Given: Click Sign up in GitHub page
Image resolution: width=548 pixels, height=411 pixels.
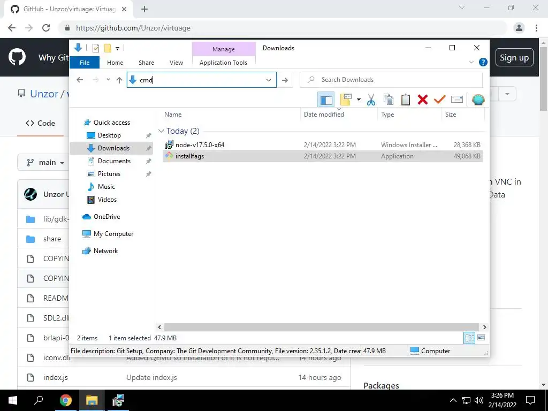Looking at the screenshot, I should [x=514, y=57].
